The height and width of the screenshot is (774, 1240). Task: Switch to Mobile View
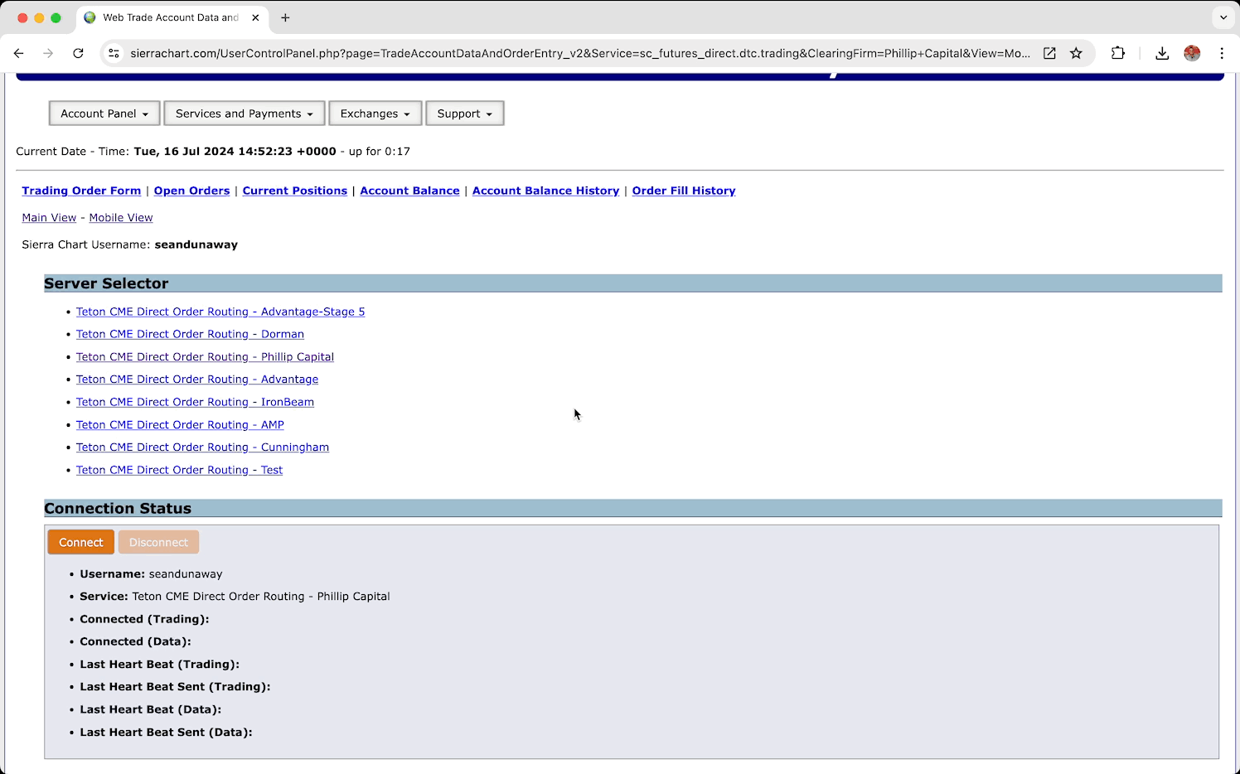pos(121,218)
